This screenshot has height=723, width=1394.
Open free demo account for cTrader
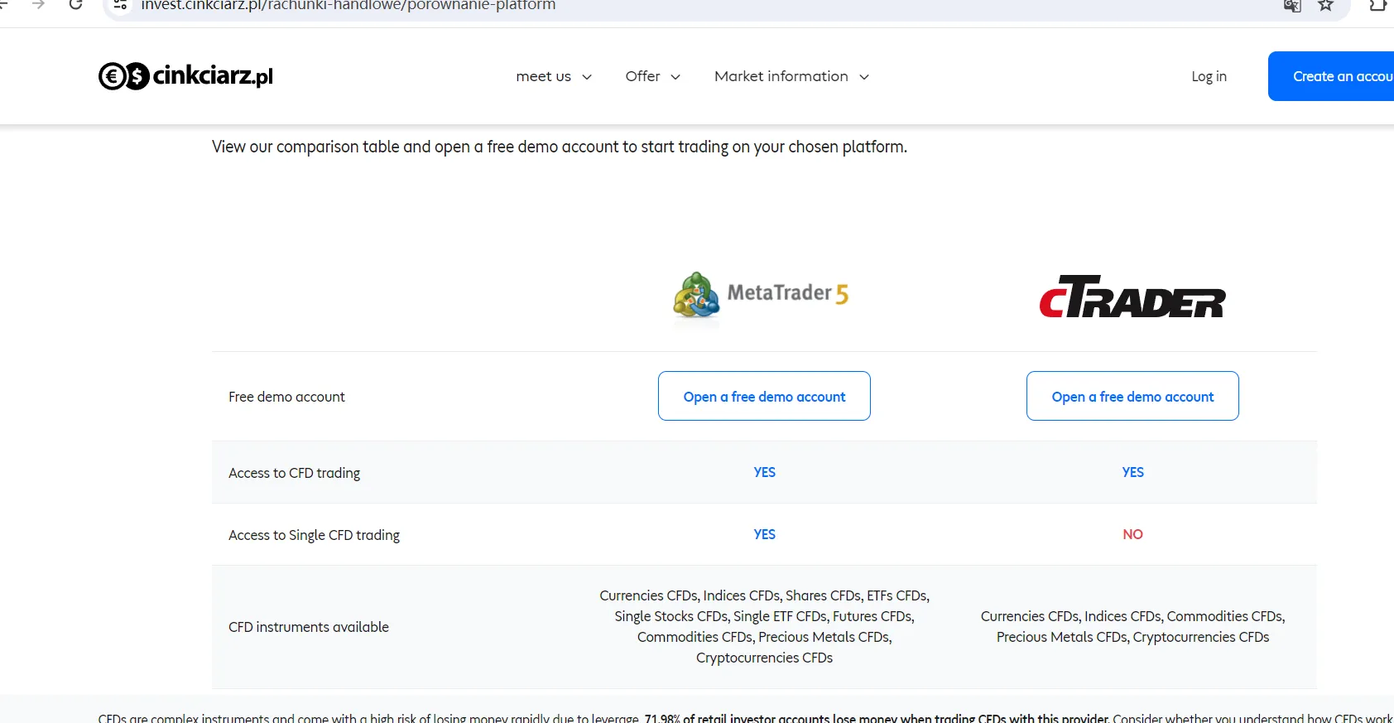pos(1132,396)
